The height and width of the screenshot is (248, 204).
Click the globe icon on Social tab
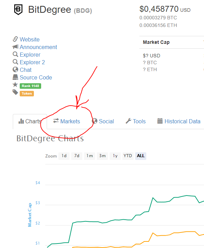click(94, 121)
